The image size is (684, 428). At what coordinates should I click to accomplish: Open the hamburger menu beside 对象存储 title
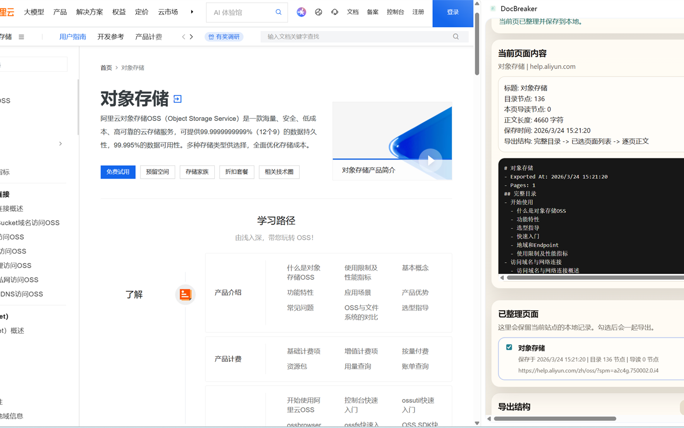pyautogui.click(x=21, y=36)
